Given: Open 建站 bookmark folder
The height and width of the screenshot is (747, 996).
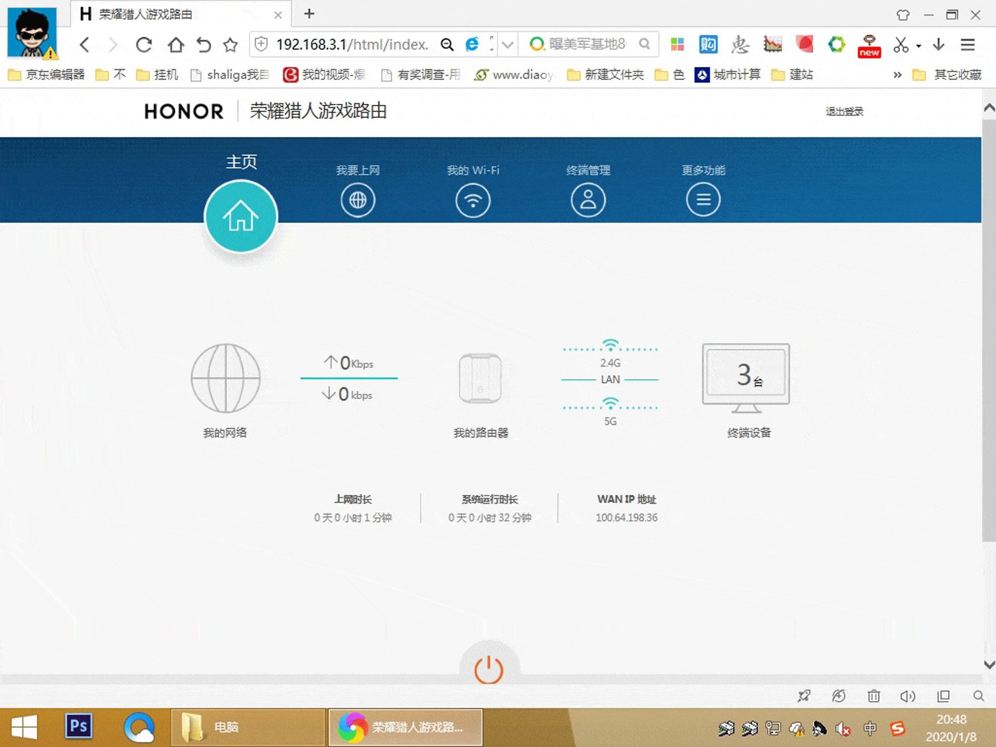Looking at the screenshot, I should (x=792, y=75).
